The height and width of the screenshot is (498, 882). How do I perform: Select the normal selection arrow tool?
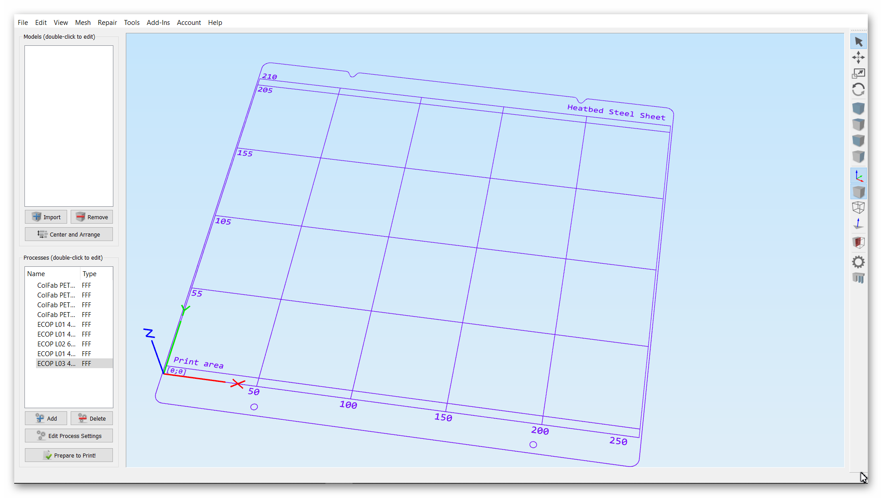tap(858, 41)
